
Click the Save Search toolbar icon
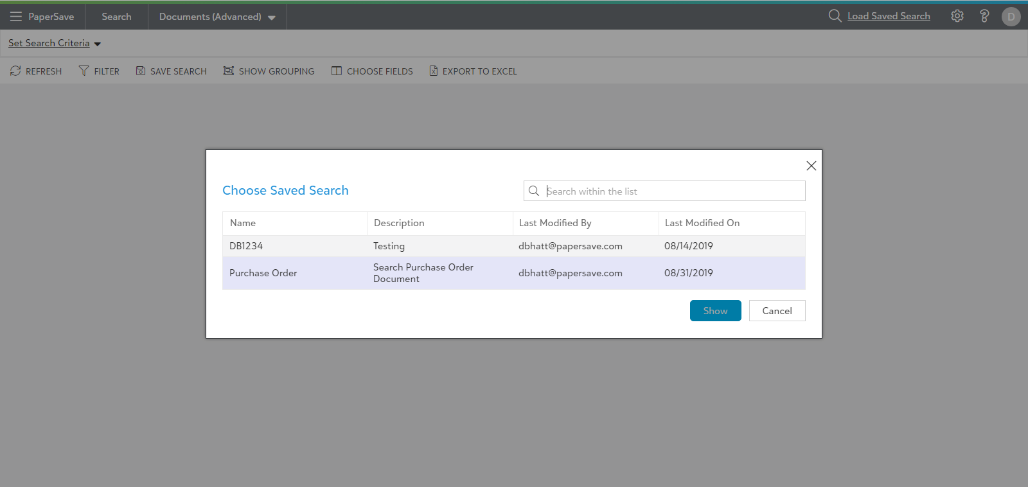(141, 71)
